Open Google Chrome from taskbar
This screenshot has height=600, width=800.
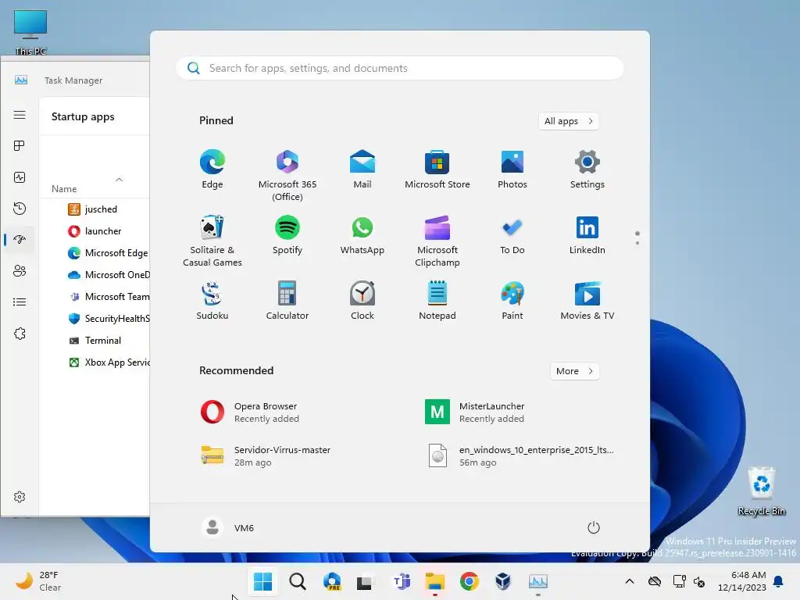pos(470,581)
